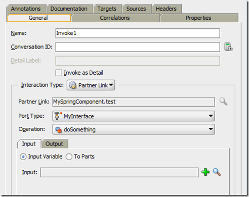Switch to the Output sub-tab

coord(54,144)
